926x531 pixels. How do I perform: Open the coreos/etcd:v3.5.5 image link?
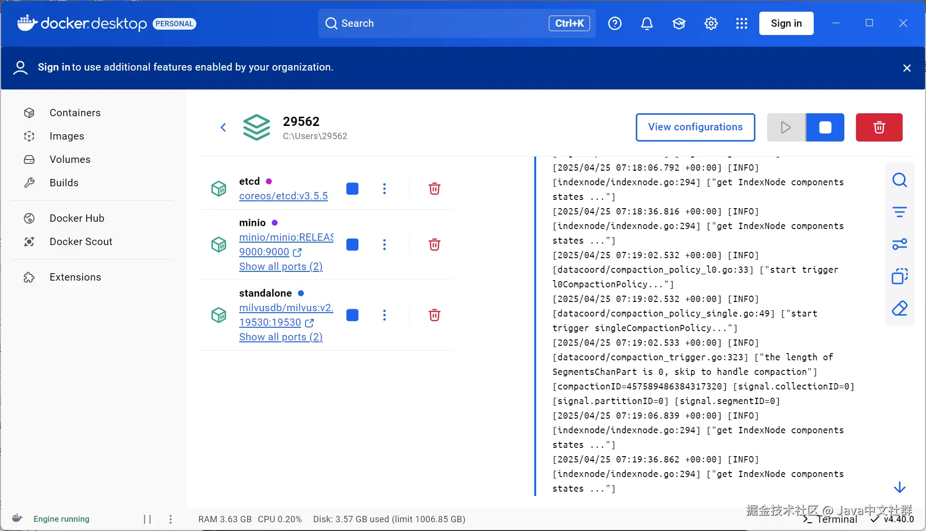pyautogui.click(x=283, y=196)
